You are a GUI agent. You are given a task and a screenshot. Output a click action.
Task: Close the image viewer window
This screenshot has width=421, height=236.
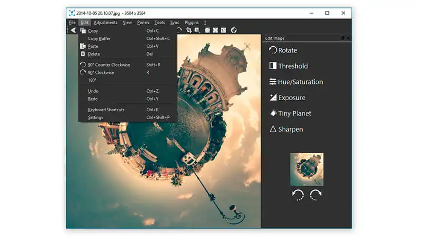point(343,13)
